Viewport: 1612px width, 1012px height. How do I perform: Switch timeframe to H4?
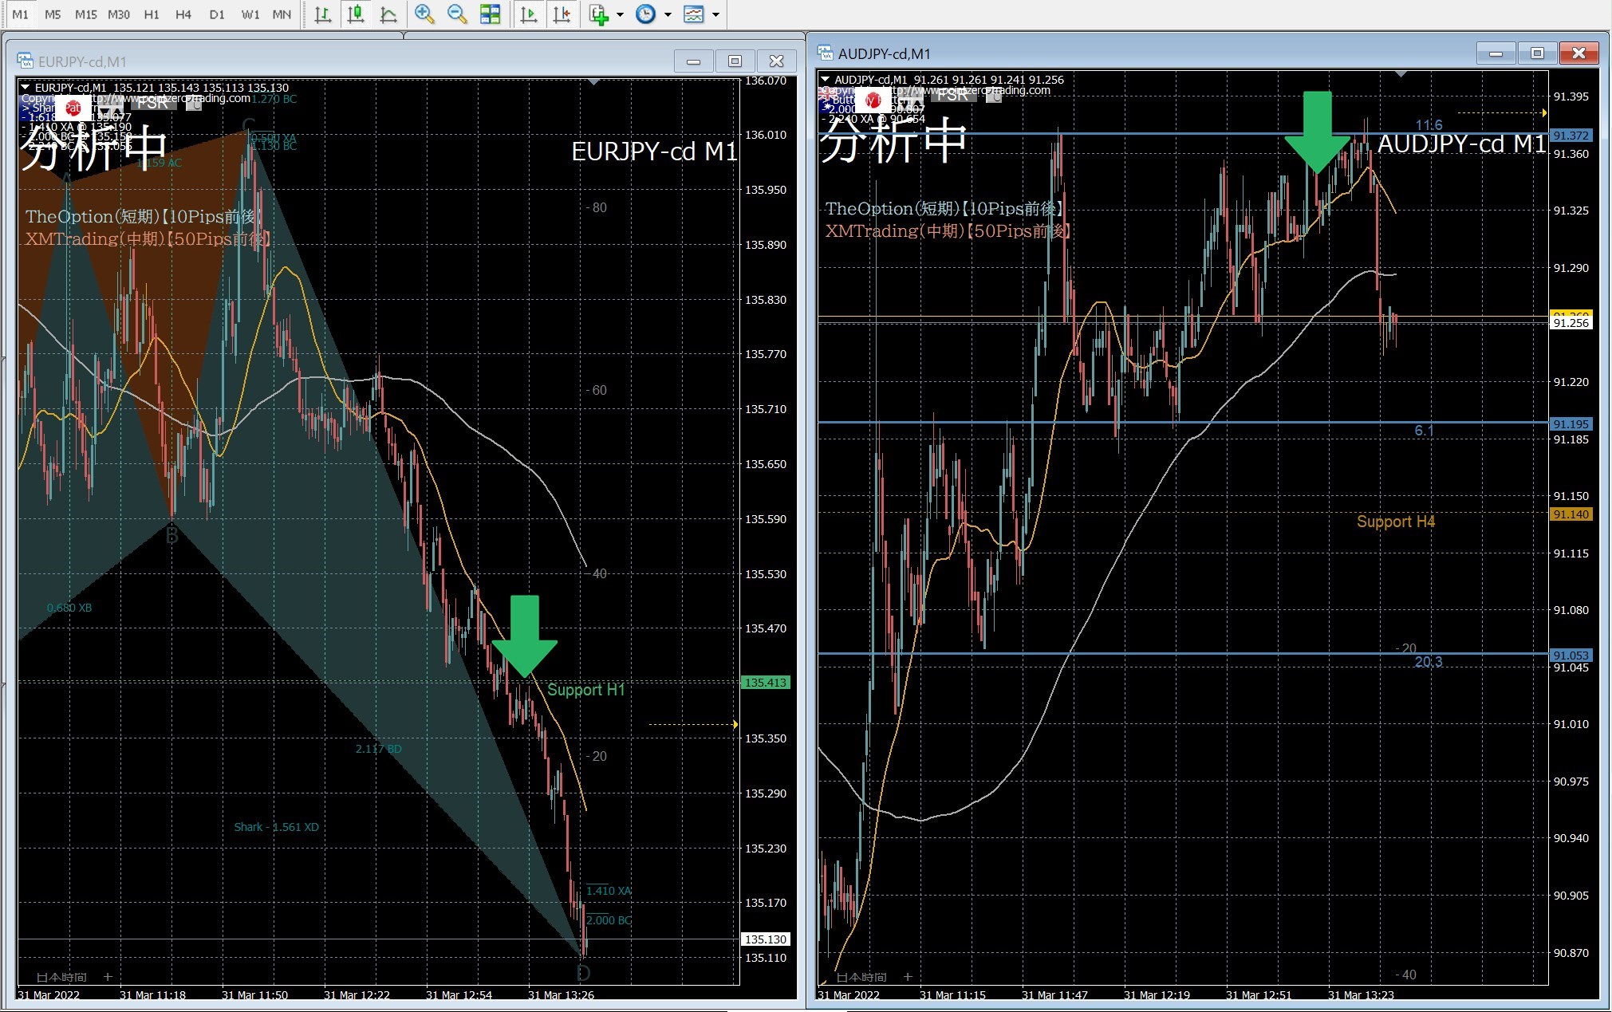[183, 14]
